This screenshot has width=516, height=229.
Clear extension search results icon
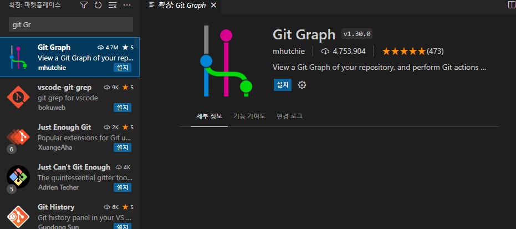coord(113,5)
